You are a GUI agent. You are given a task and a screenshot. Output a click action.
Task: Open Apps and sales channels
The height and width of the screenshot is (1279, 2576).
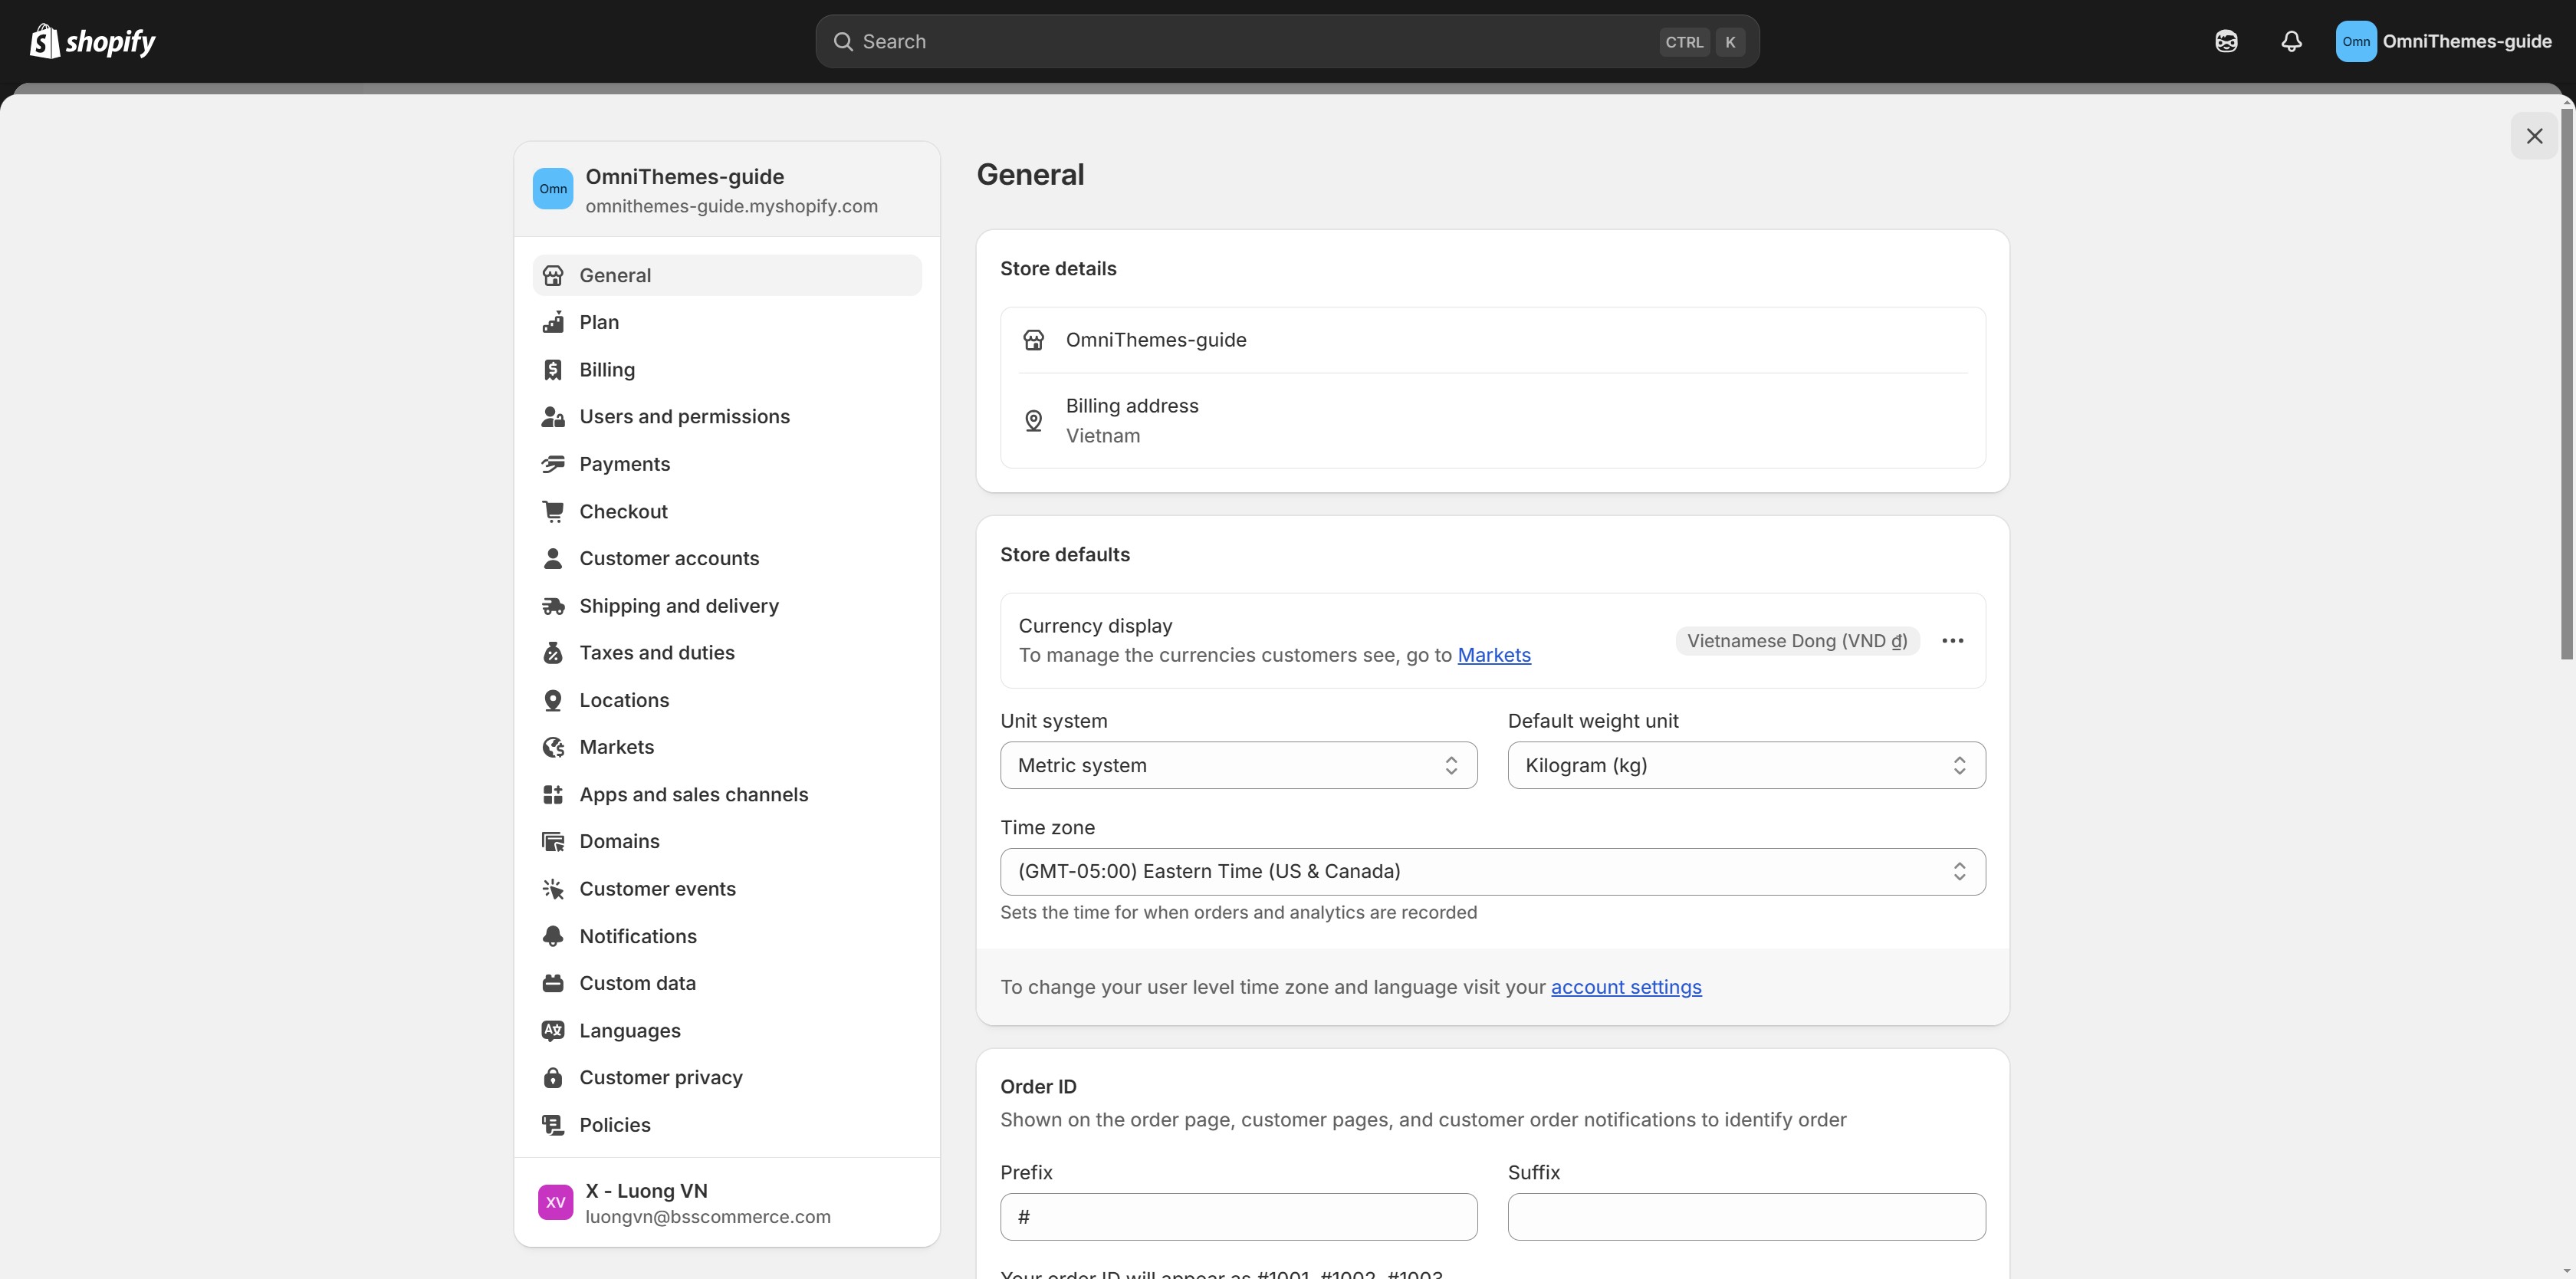coord(727,795)
